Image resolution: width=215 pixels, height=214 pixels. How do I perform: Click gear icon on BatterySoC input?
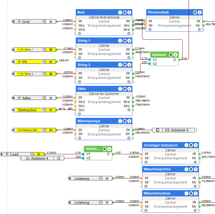tap(14, 110)
